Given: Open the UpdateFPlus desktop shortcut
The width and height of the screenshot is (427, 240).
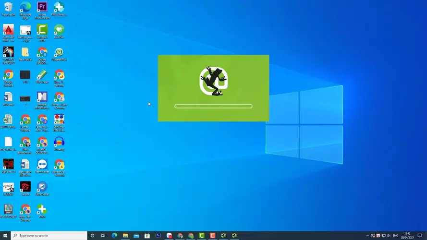Looking at the screenshot, I should pyautogui.click(x=59, y=54).
